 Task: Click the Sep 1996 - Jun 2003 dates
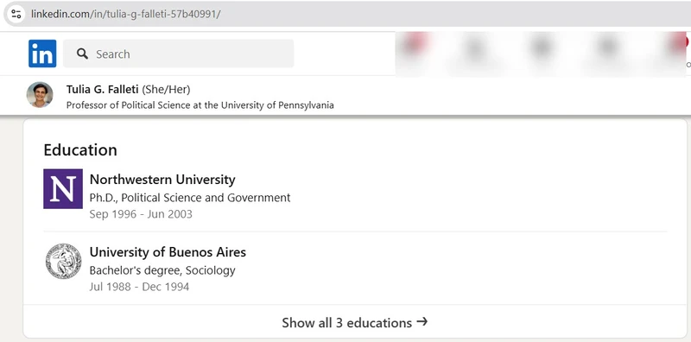(141, 214)
